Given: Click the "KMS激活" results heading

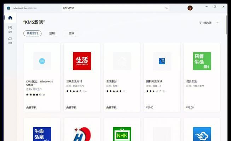Looking at the screenshot, I should click(34, 22).
